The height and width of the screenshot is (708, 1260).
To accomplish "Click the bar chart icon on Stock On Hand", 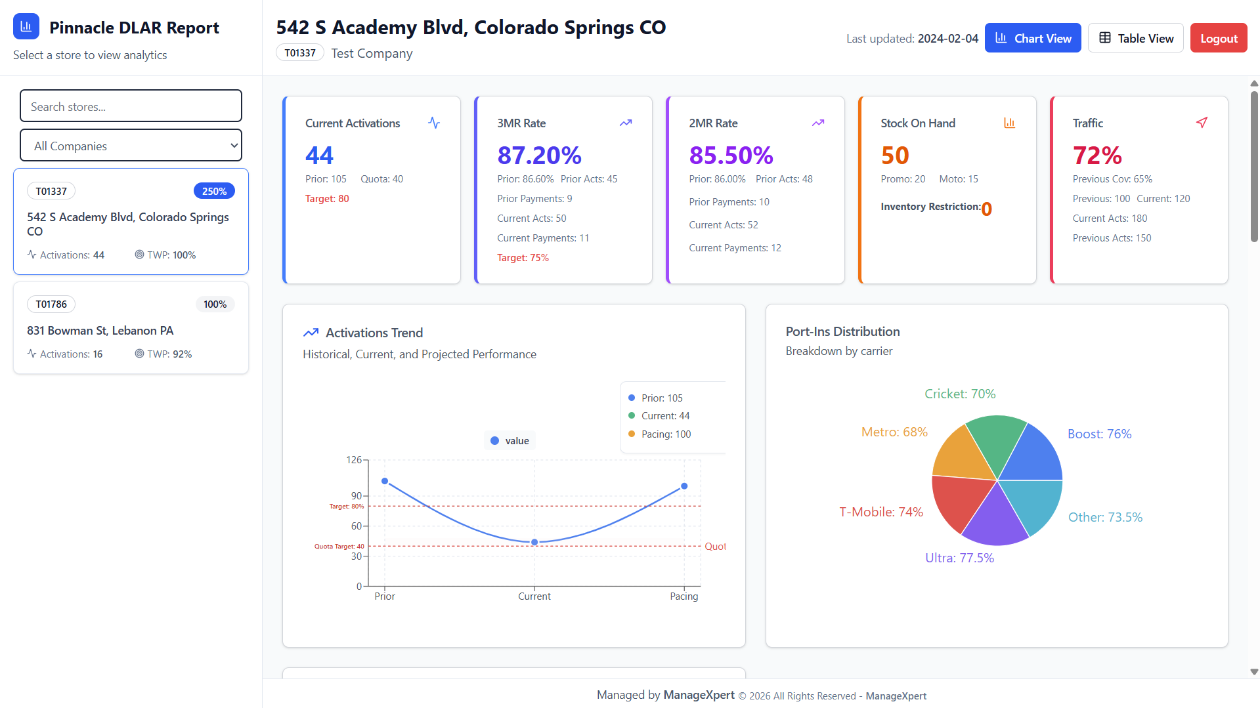I will pyautogui.click(x=1009, y=123).
